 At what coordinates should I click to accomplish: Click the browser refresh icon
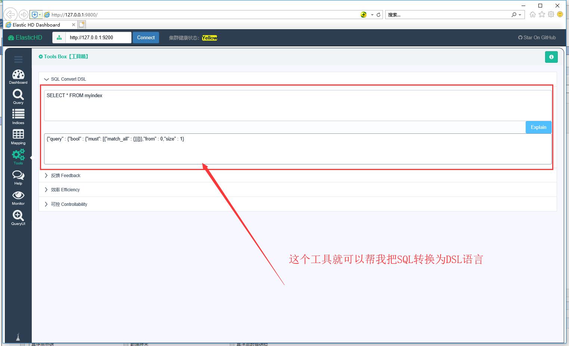coord(378,15)
